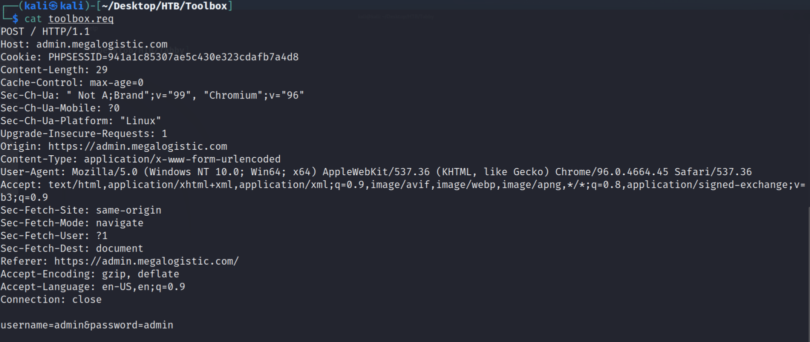Click the application/x-www-form-urlencoded content type

(182, 159)
